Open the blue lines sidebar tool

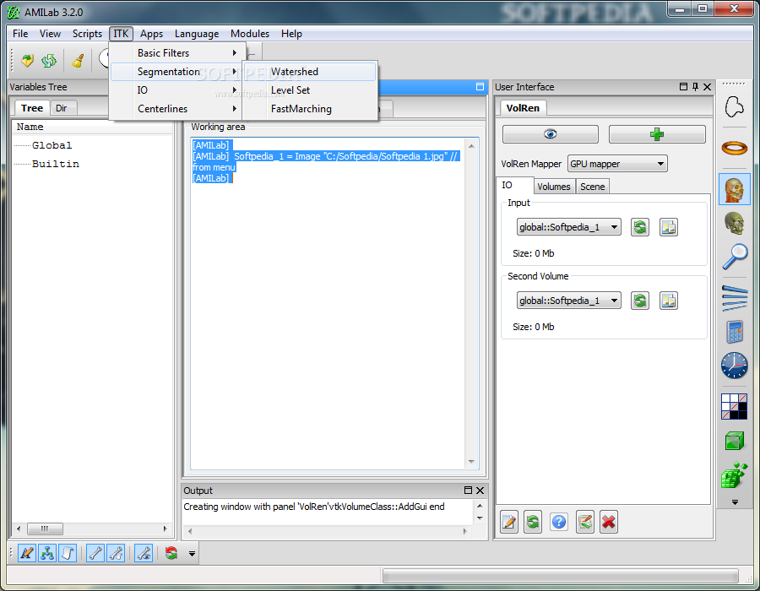735,297
